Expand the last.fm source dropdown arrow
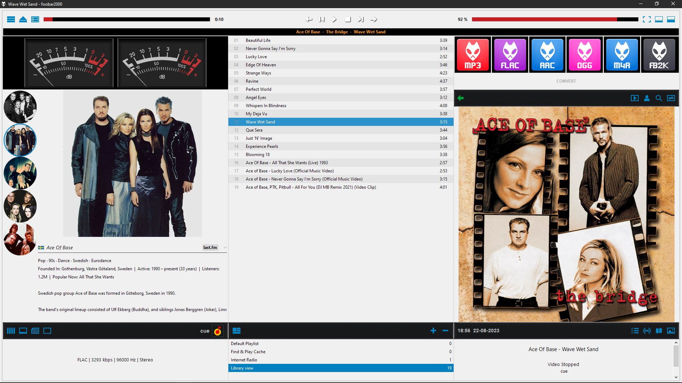Viewport: 682px width, 383px height. pos(225,248)
